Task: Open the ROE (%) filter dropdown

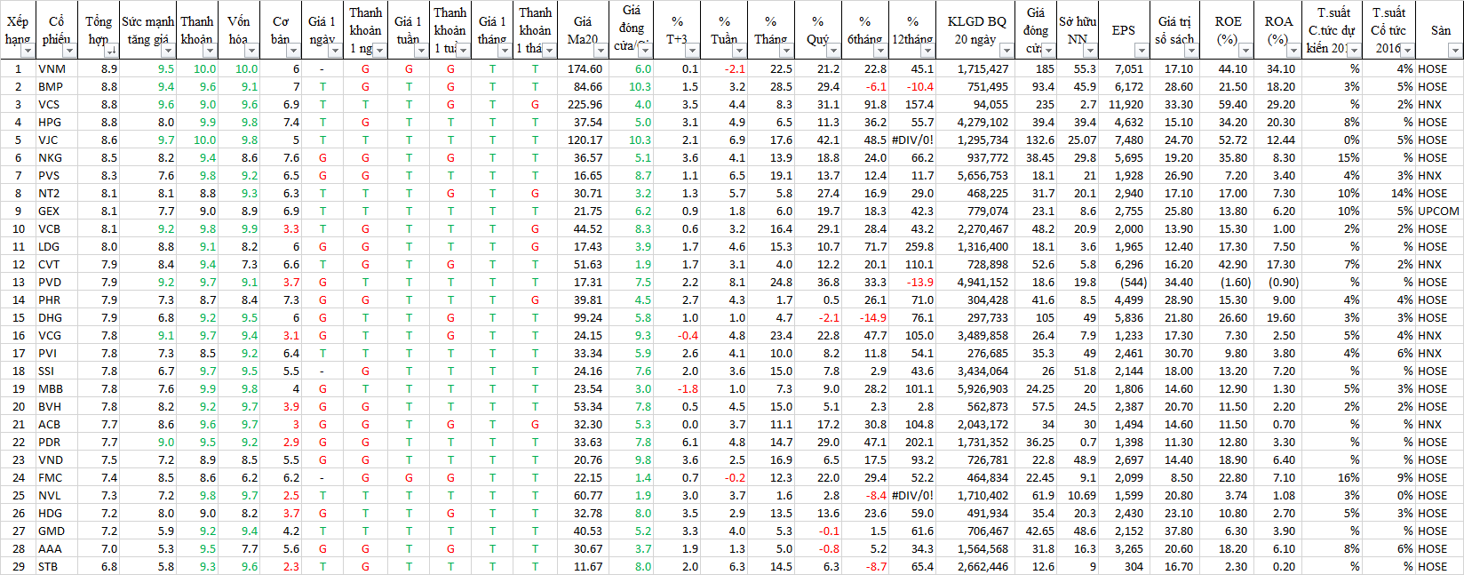Action: coord(1245,51)
